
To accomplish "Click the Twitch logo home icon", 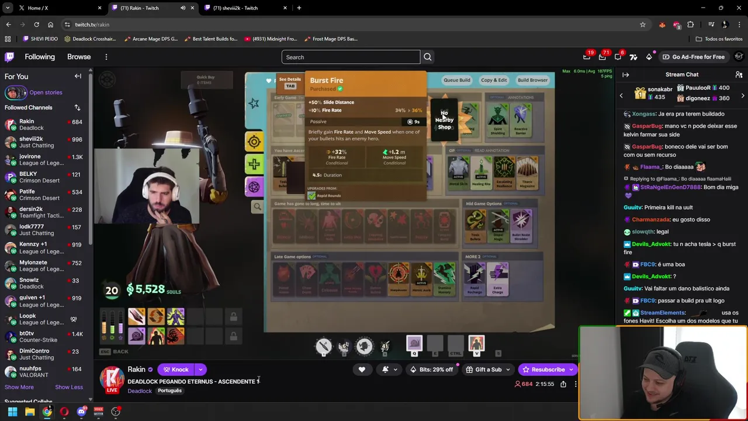I will pos(9,57).
